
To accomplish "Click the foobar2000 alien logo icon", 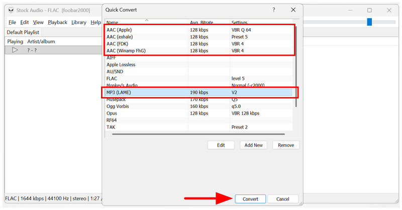I will tap(11, 10).
